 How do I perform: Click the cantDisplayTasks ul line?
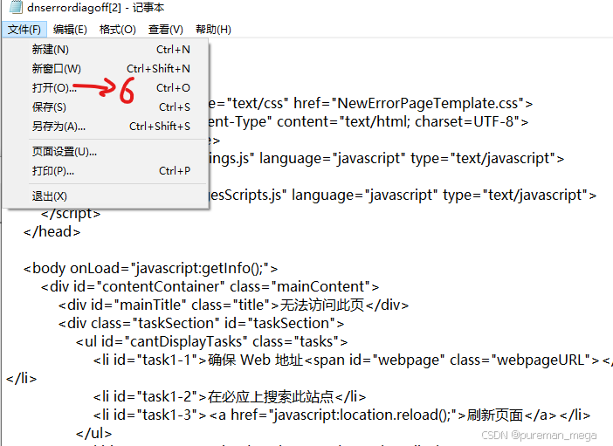point(211,342)
